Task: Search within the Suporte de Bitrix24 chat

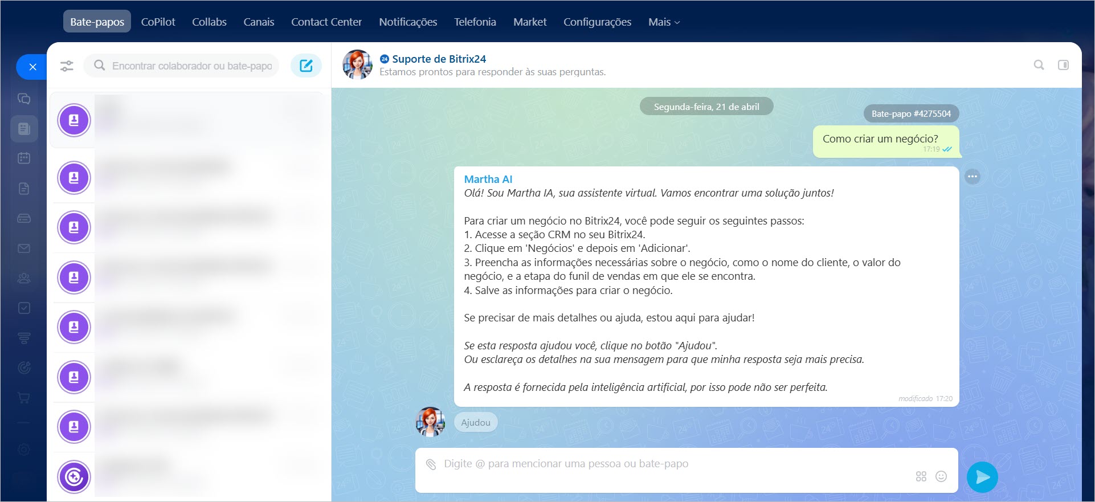Action: point(1039,65)
